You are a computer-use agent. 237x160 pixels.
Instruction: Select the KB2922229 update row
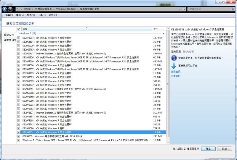tap(91, 46)
